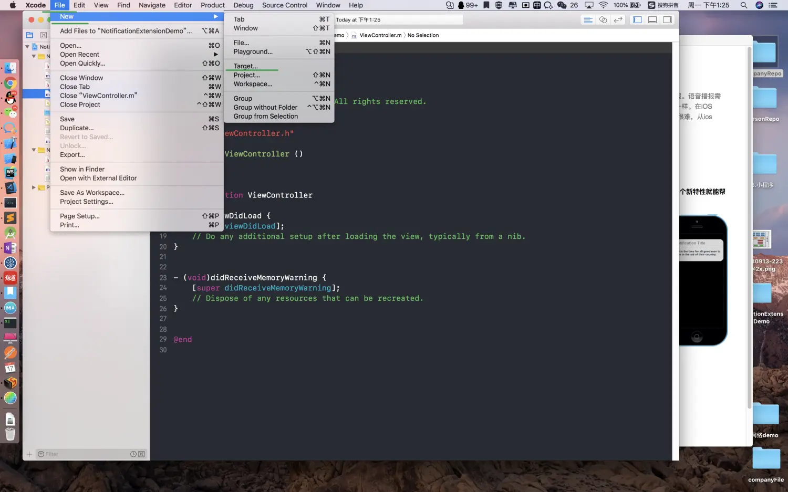Open Xcode hammer icon in Dock

pos(10,143)
